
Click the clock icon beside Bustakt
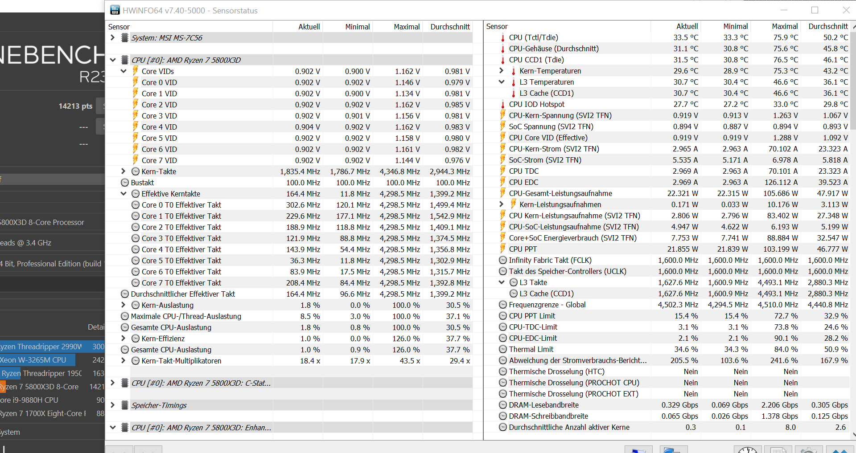tap(125, 183)
